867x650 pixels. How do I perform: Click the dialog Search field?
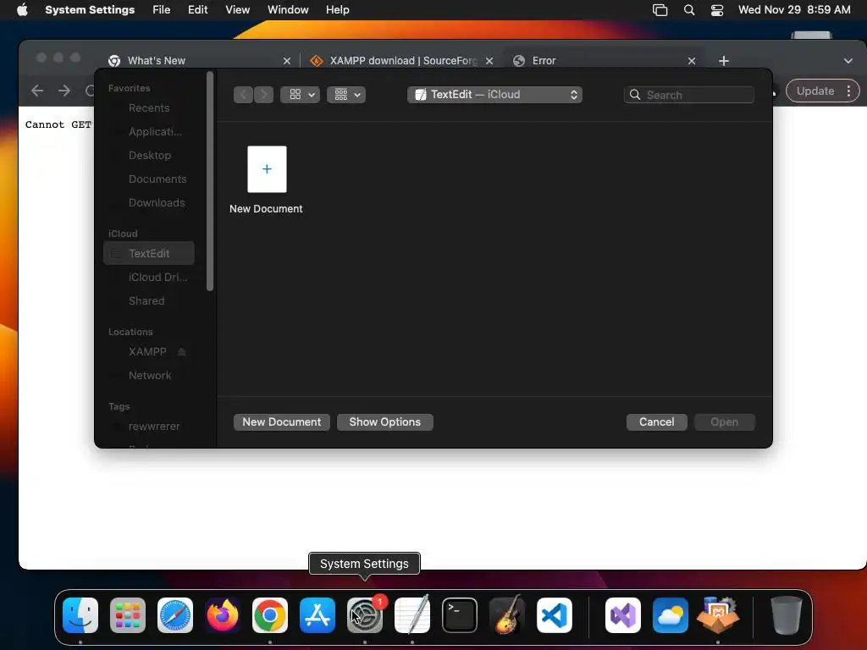pyautogui.click(x=689, y=95)
